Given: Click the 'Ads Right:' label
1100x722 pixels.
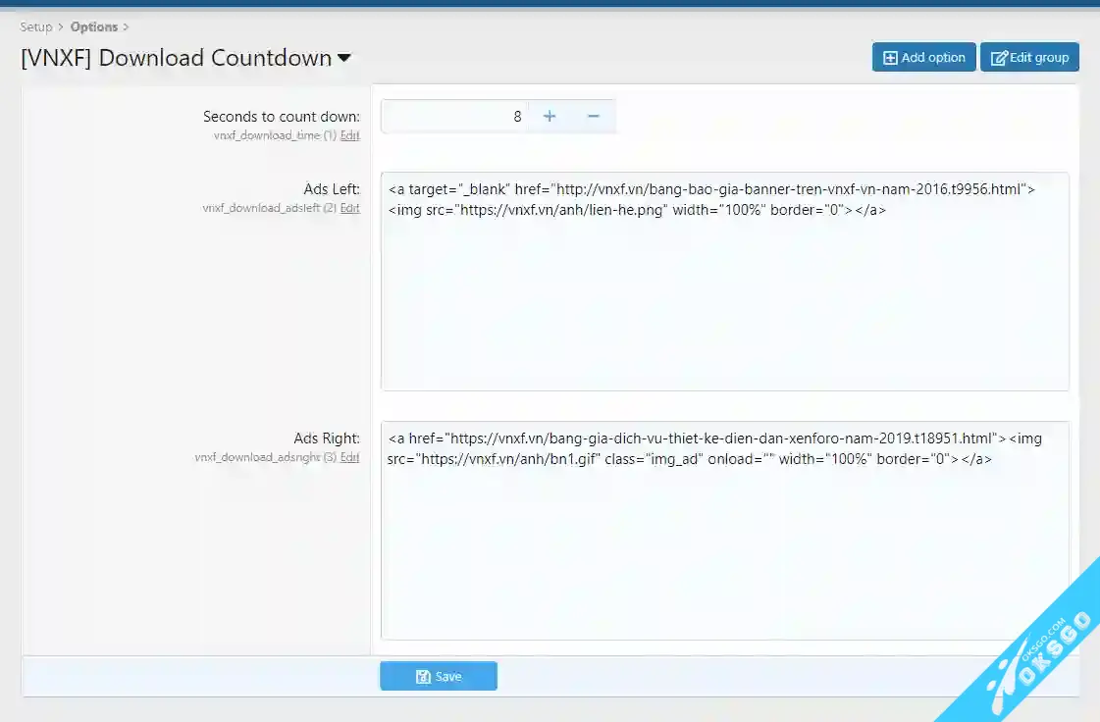Looking at the screenshot, I should tap(327, 438).
